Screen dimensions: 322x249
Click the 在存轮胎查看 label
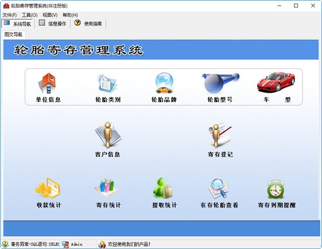coord(220,205)
